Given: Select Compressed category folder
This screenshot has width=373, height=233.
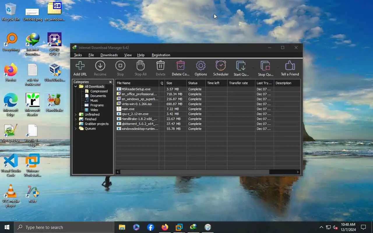Looking at the screenshot, I should point(96,91).
